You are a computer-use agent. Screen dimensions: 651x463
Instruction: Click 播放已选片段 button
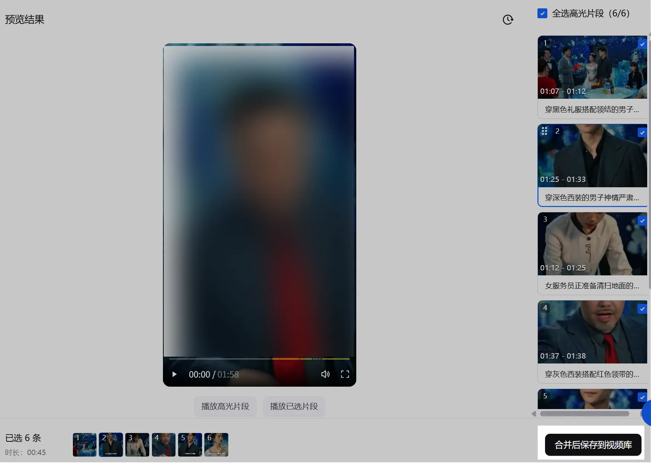coord(294,406)
